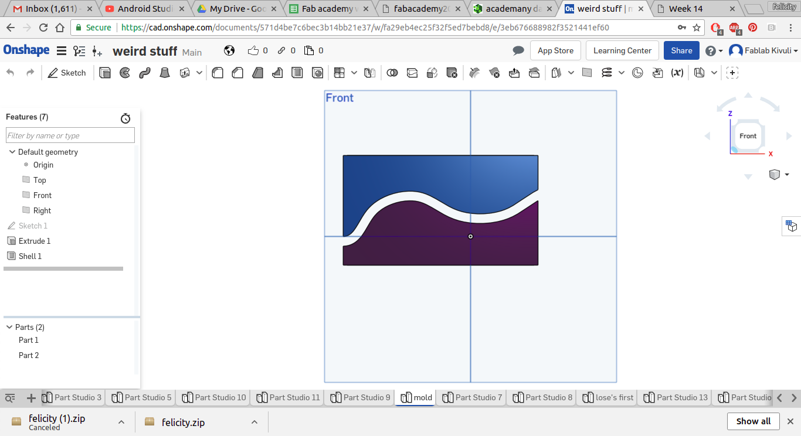Select the Mirror tool
Viewport: 801px width, 436px height.
(369, 73)
